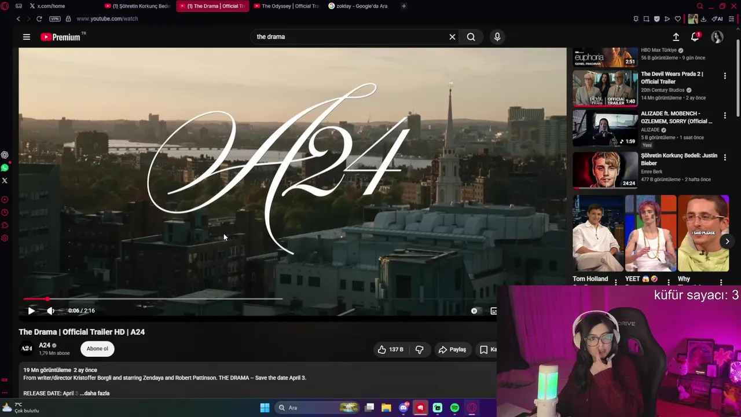Image resolution: width=741 pixels, height=417 pixels.
Task: Click the magnifier search button
Action: coord(471,37)
